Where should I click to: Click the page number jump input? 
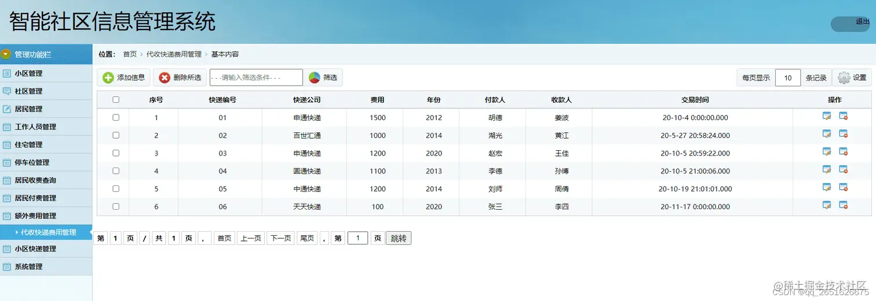coord(357,238)
